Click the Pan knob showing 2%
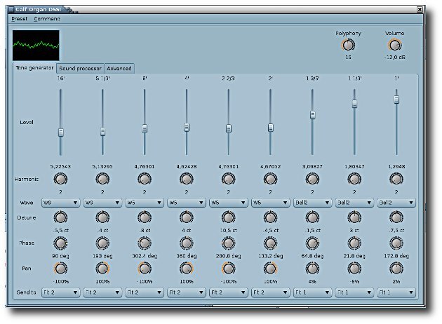 (396, 269)
